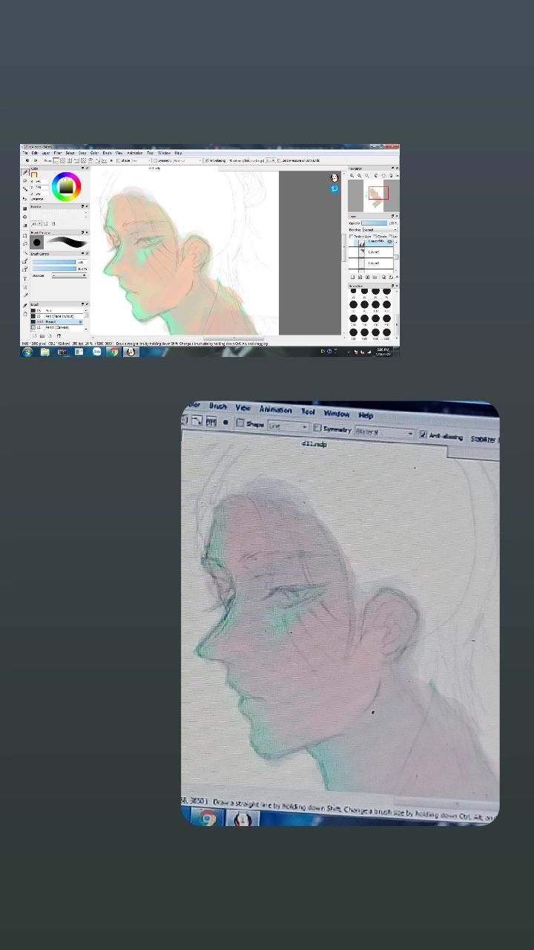Click the Windows Start button
534x950 pixels.
tap(27, 352)
